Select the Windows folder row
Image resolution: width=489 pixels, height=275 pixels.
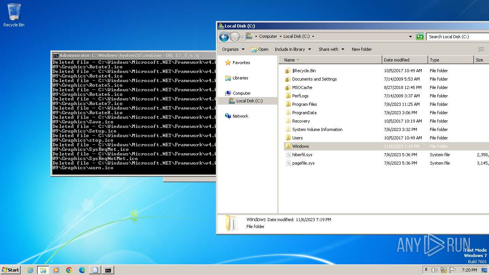pos(386,146)
